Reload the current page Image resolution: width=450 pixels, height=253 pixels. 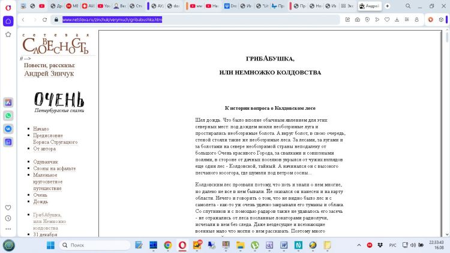tap(44, 20)
